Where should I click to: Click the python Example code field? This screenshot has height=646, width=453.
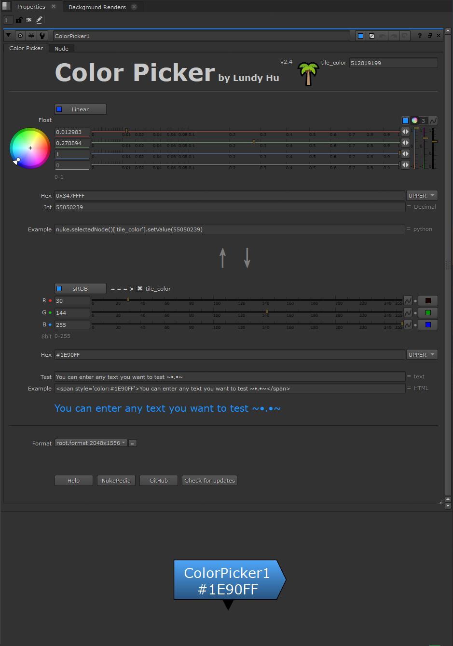coord(230,229)
